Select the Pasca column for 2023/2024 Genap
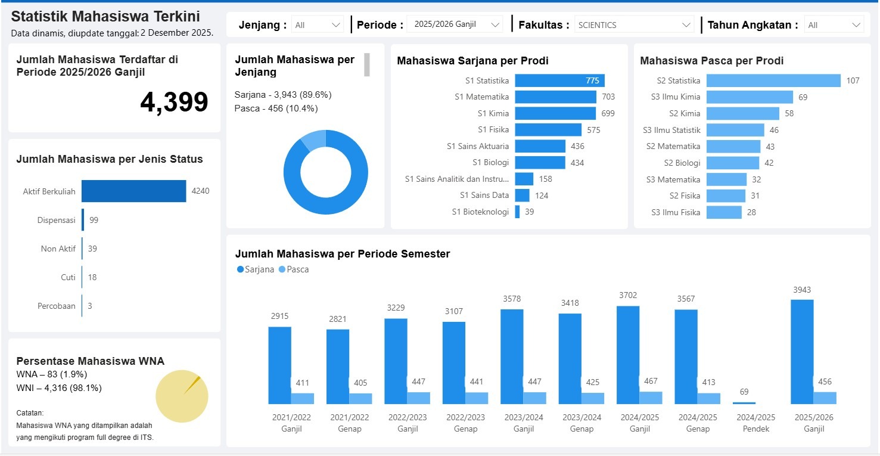Screen dimensions: 880x456 (x=593, y=398)
